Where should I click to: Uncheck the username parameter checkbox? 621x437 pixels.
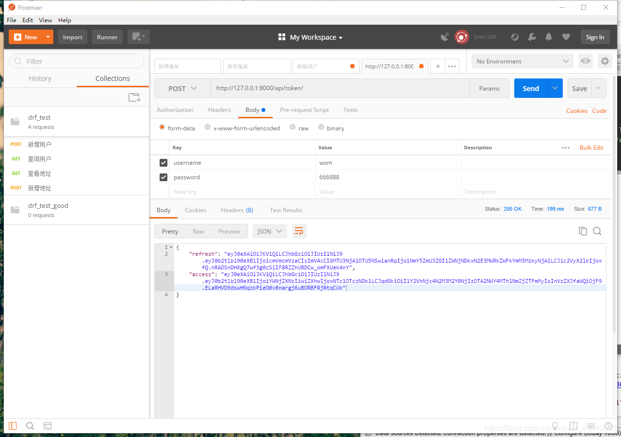(x=163, y=163)
